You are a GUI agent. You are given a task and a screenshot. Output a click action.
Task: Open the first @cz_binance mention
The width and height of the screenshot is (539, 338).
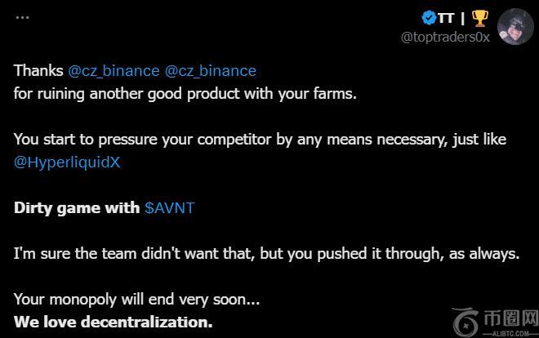(114, 71)
